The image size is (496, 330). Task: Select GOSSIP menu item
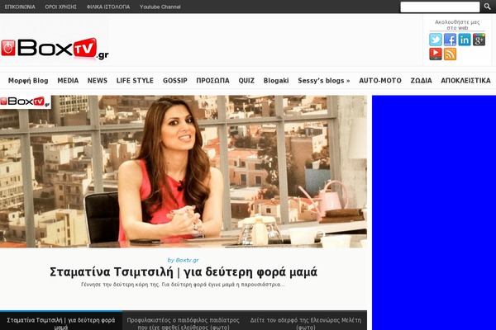(x=175, y=81)
